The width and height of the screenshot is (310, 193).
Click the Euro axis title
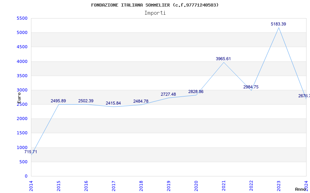[19, 98]
